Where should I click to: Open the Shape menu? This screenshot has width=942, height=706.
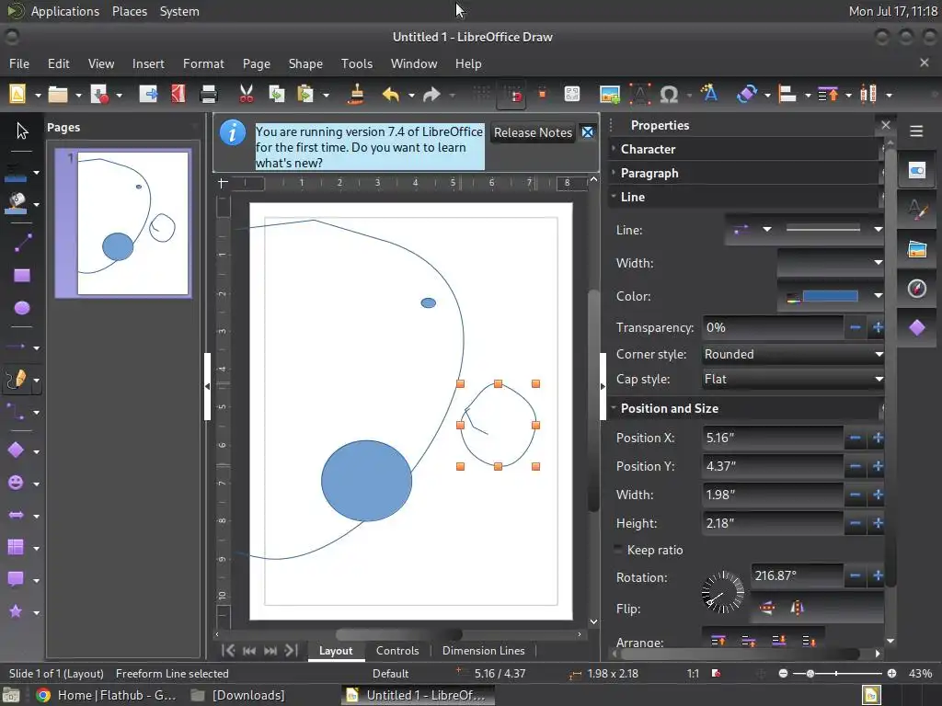point(305,63)
